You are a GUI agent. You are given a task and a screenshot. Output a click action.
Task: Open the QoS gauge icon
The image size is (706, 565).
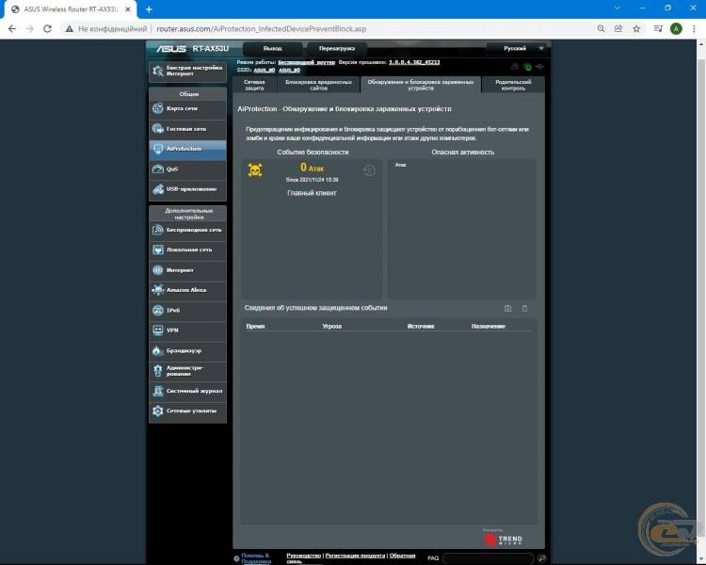(157, 169)
